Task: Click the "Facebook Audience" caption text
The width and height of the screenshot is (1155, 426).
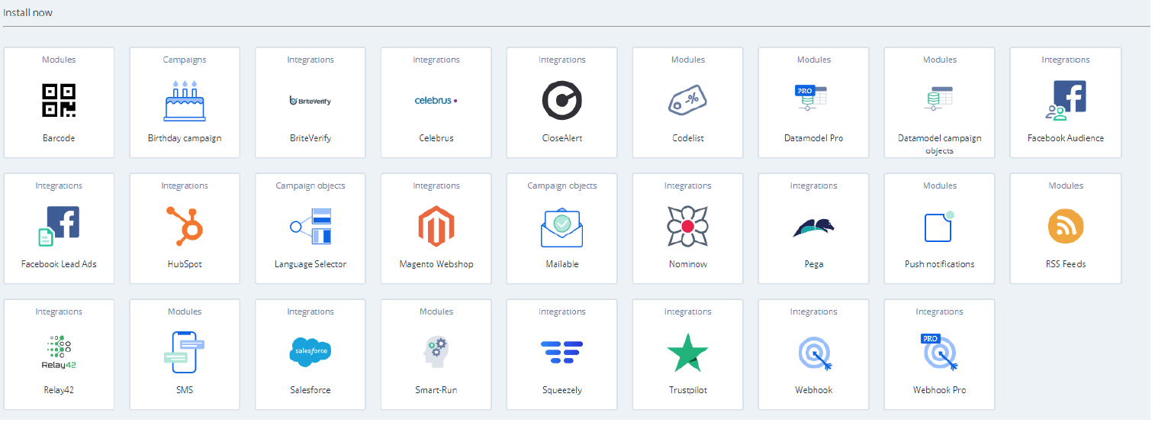Action: [1066, 138]
